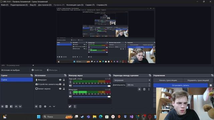This screenshot has height=120, width=214.
Task: Delete the selected scene with trash icon
Action: [x=7, y=106]
